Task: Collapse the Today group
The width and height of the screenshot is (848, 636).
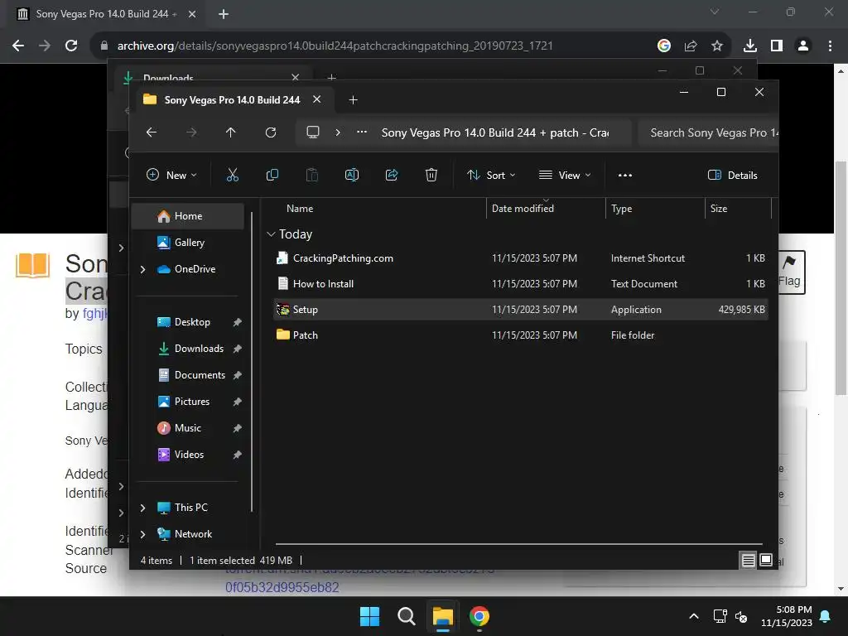Action: point(271,234)
